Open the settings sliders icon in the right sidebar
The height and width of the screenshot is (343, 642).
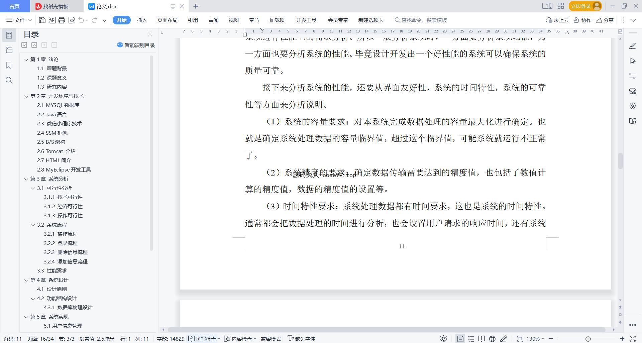point(632,76)
